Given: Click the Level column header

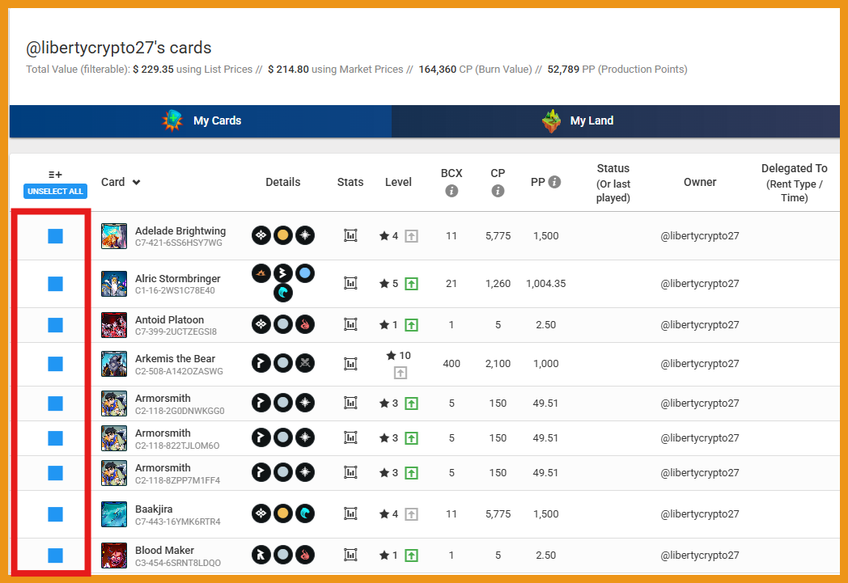Looking at the screenshot, I should (398, 183).
